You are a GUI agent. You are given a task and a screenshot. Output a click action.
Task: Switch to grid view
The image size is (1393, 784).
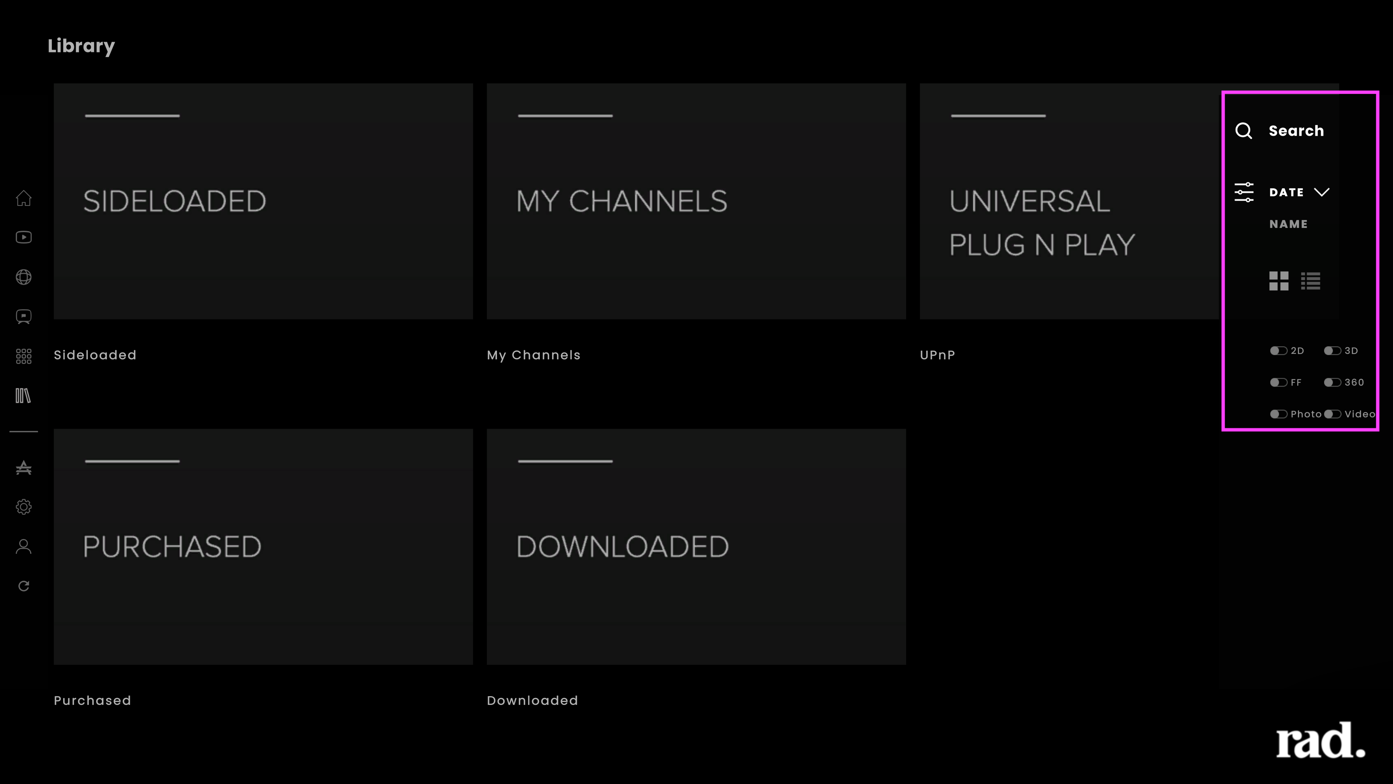pyautogui.click(x=1279, y=281)
